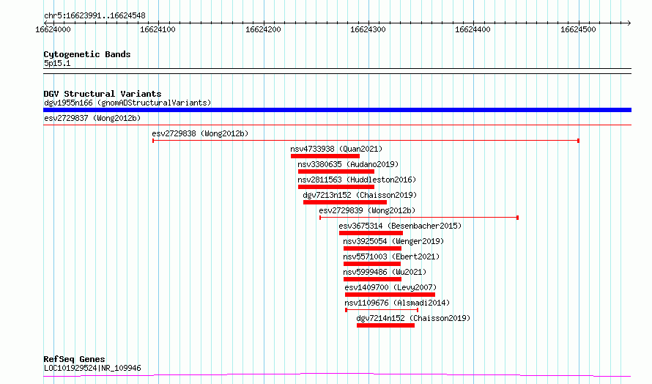Click the red bar under nsv2811563
Viewport: 652px width, 384px height.
[336, 187]
